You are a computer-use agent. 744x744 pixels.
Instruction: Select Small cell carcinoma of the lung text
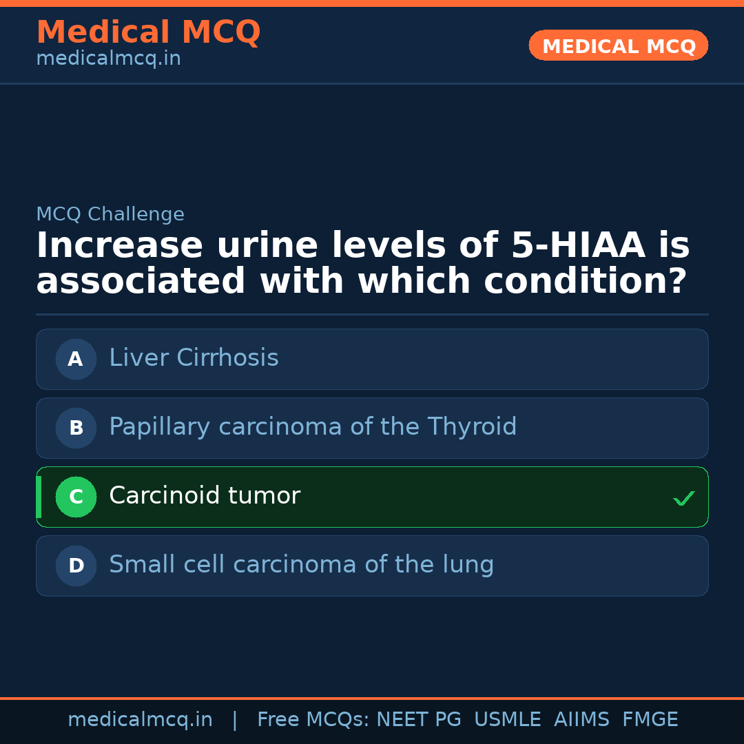pos(301,565)
